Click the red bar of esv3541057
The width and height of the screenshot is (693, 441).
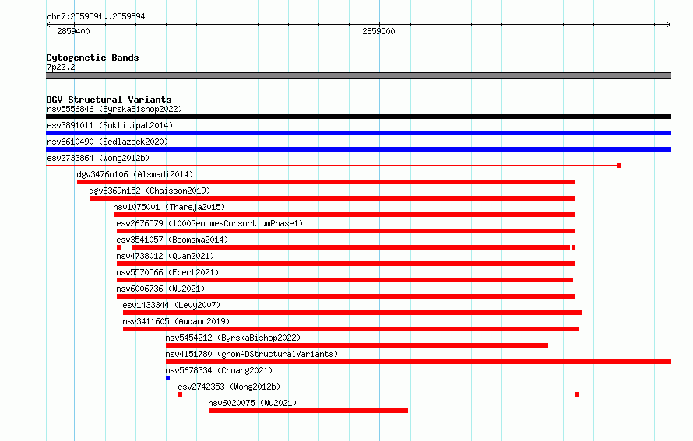pyautogui.click(x=351, y=247)
